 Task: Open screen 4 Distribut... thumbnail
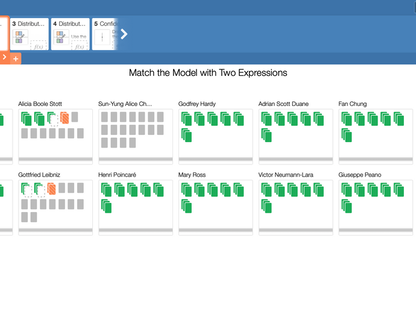[71, 34]
